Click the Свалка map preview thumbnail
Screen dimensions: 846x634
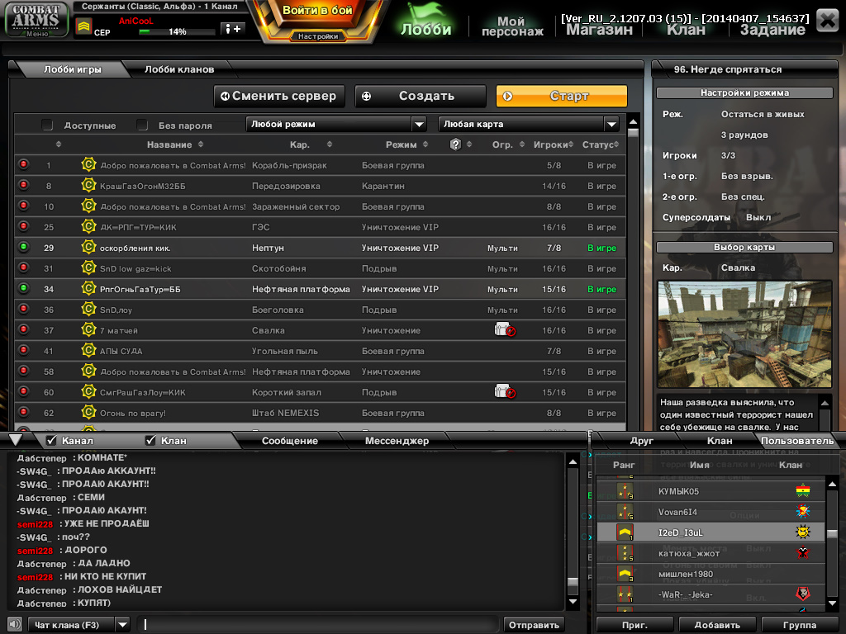tap(744, 334)
